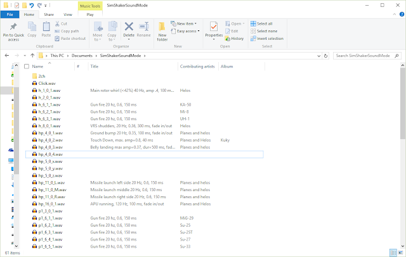Click Select none

click(x=264, y=31)
